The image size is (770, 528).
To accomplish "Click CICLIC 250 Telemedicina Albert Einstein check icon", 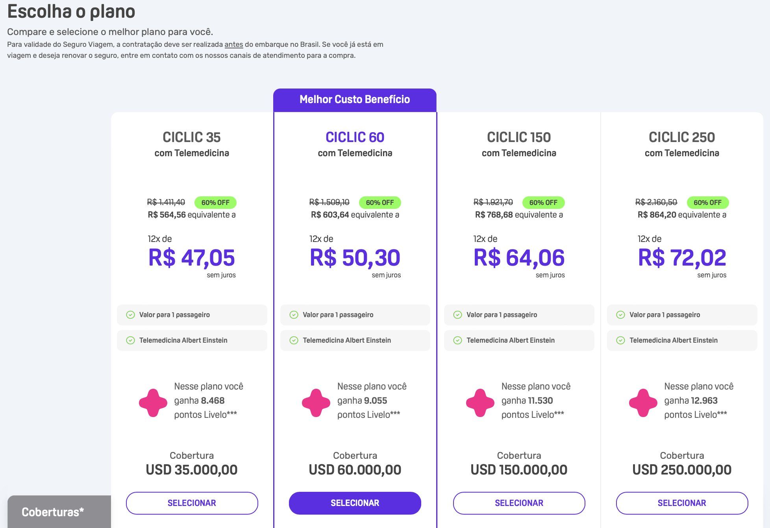I will coord(620,340).
